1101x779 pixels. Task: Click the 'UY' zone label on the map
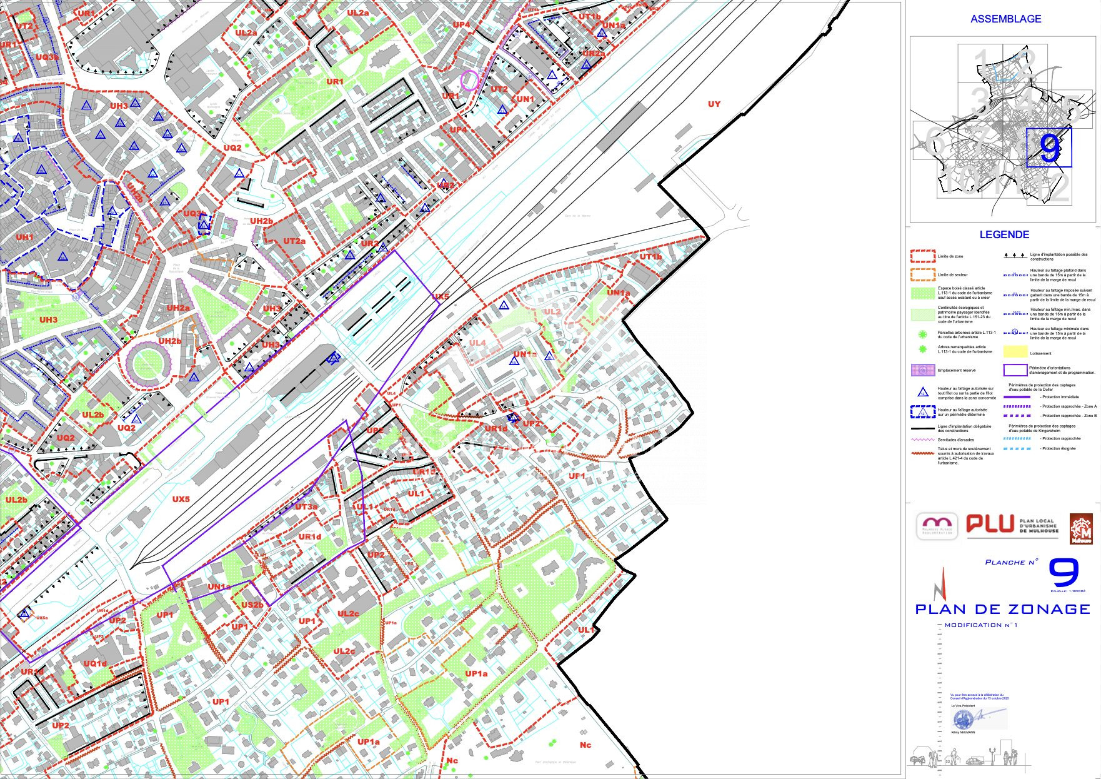click(714, 104)
